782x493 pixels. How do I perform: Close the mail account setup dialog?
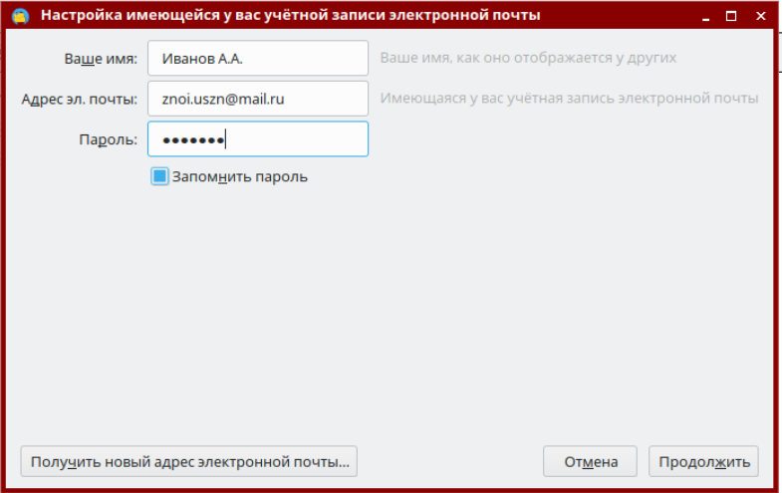click(760, 16)
